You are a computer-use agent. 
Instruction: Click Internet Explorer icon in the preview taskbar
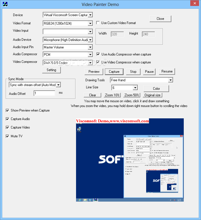pos(80,200)
